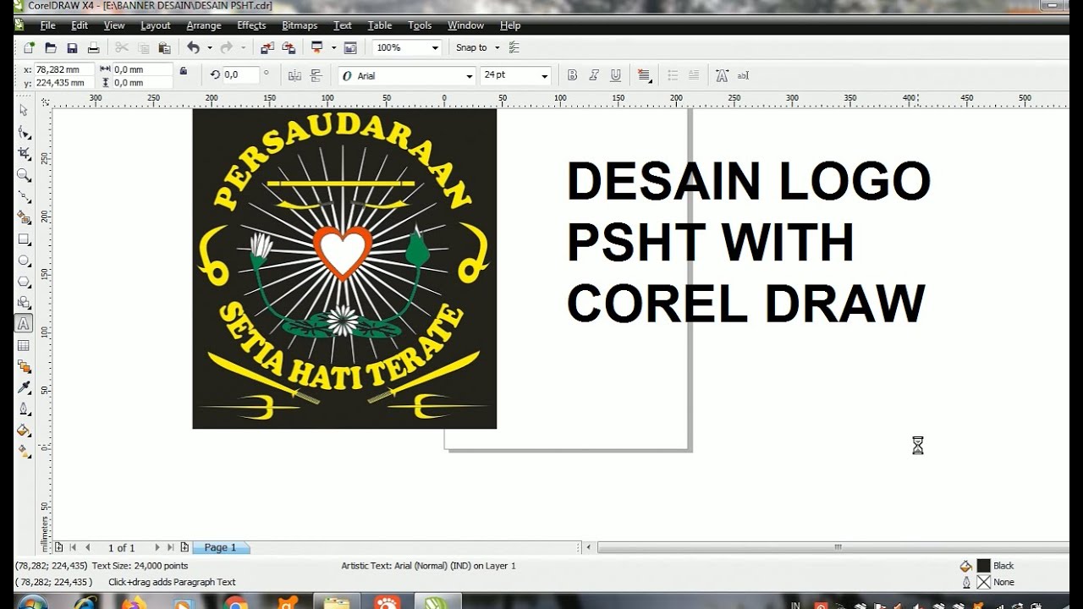Toggle Underline formatting
This screenshot has width=1083, height=609.
(616, 75)
